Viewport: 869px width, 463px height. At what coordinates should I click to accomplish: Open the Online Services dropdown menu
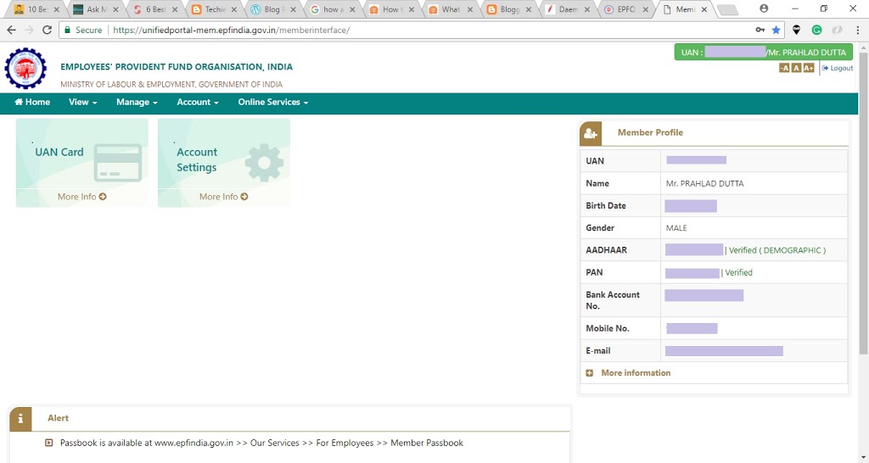[x=273, y=102]
